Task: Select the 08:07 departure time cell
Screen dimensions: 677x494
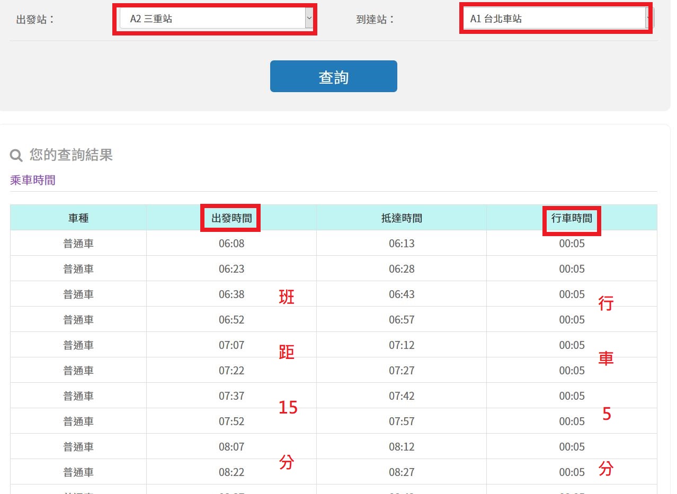Action: (231, 447)
